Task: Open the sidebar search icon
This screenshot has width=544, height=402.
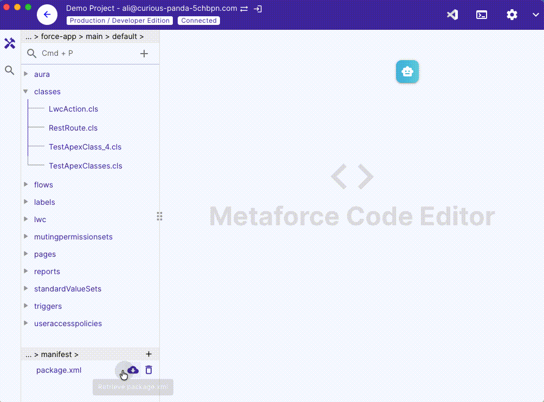Action: coord(10,70)
